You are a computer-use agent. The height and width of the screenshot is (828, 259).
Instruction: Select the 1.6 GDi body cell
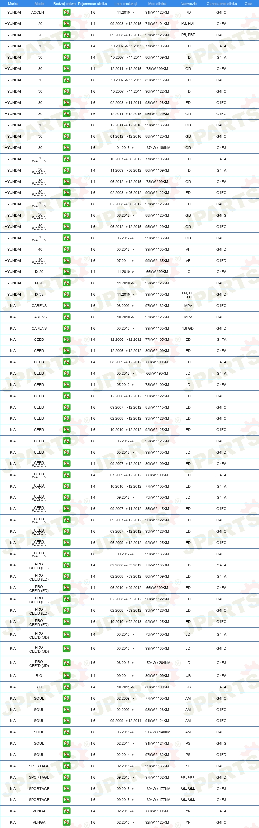[x=188, y=328]
